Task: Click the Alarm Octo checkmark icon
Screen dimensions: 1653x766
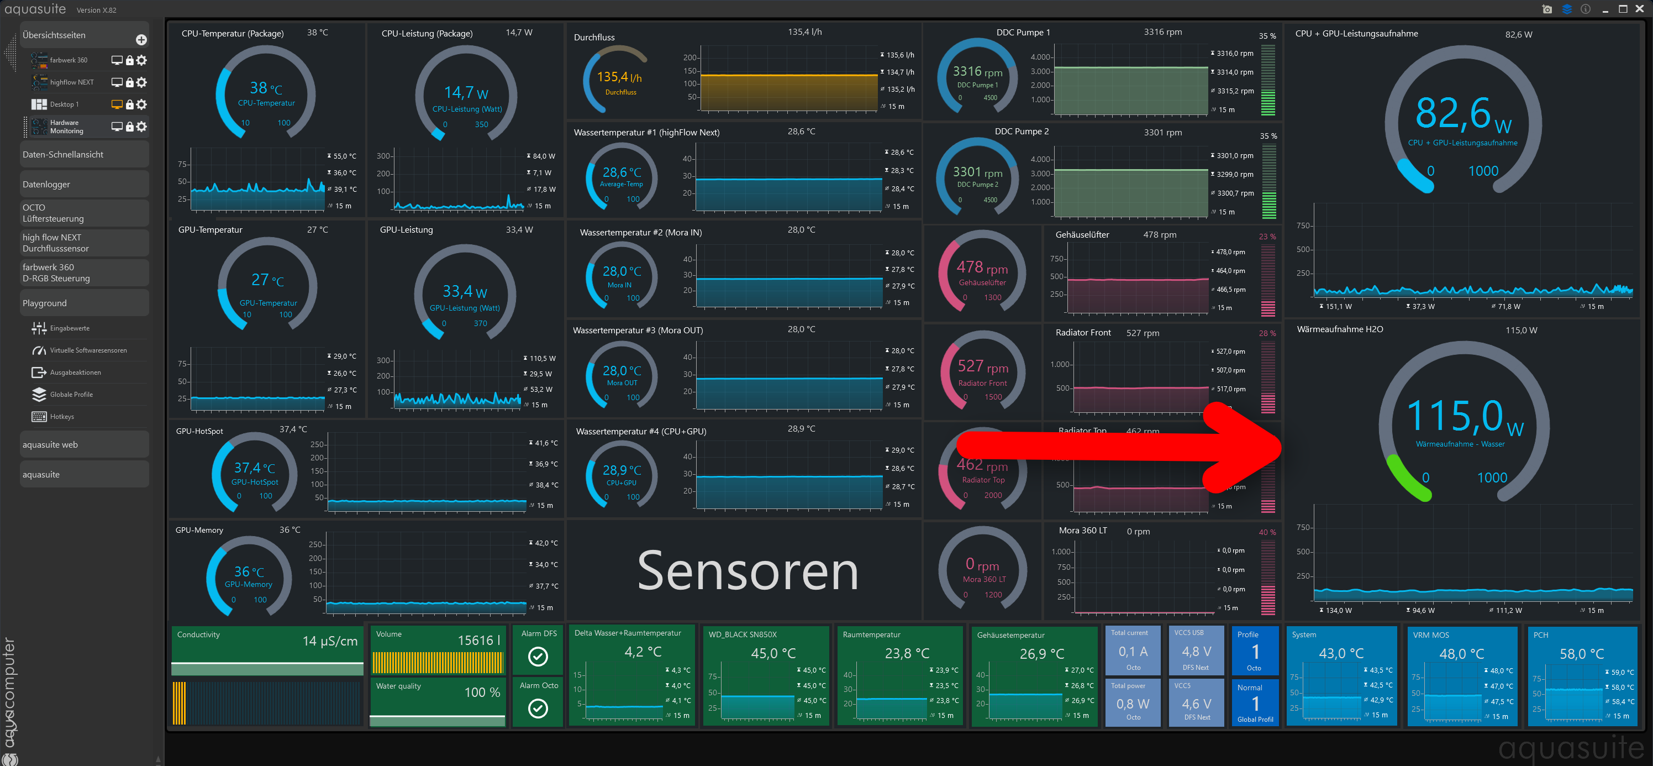Action: 538,708
